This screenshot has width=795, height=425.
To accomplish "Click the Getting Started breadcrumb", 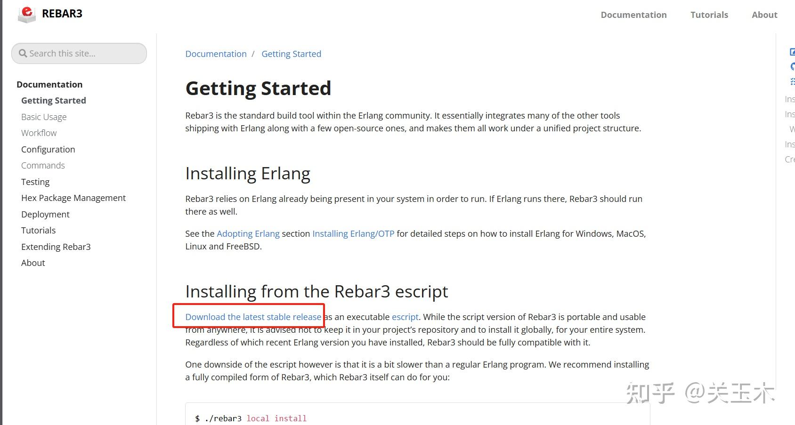I will 291,54.
